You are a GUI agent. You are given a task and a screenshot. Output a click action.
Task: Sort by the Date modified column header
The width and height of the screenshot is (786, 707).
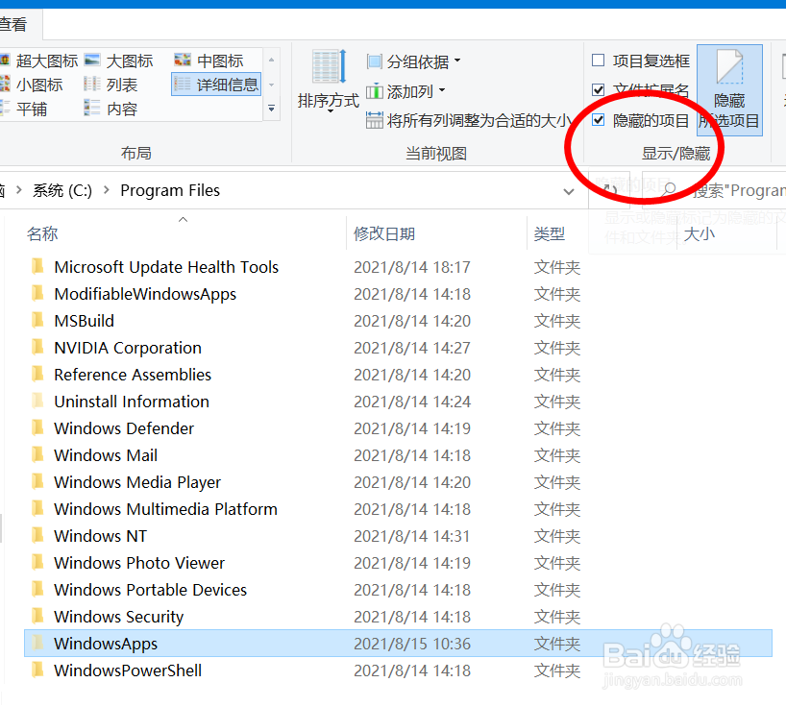(x=384, y=234)
